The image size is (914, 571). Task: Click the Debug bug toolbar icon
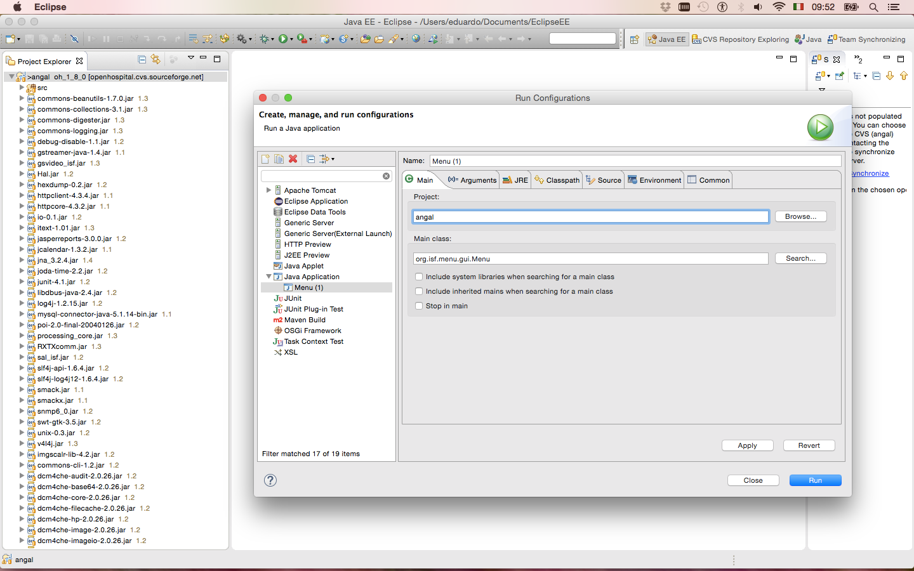pos(265,39)
